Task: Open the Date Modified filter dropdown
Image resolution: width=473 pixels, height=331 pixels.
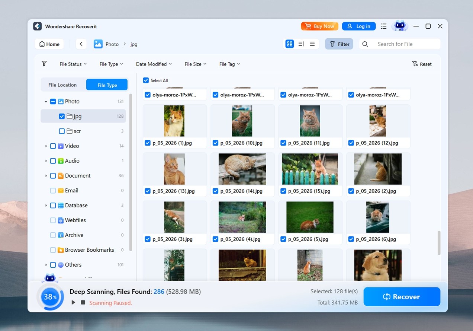Action: (x=154, y=64)
